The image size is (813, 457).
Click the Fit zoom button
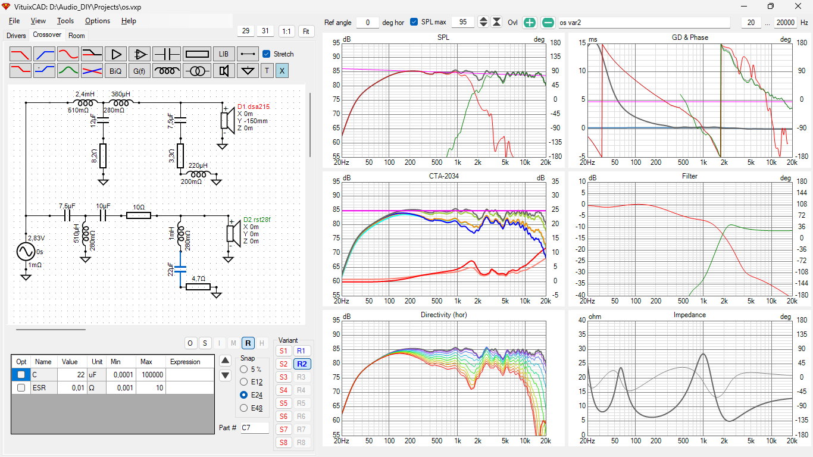307,31
